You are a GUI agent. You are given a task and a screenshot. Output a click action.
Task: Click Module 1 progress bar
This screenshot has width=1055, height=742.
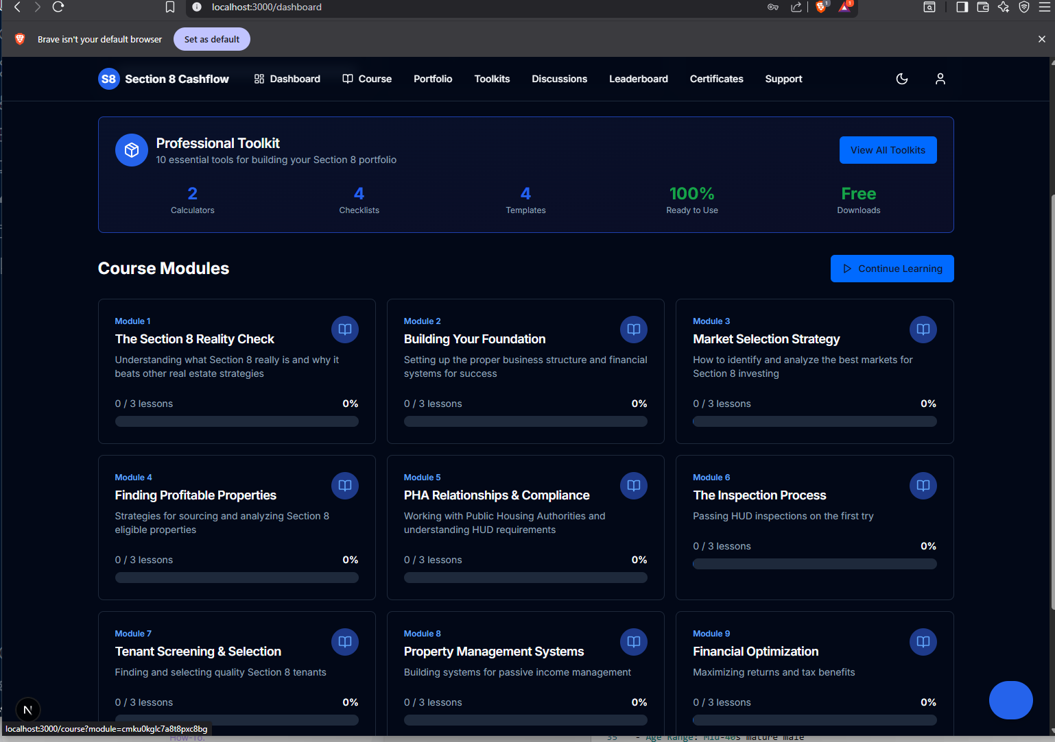click(x=237, y=421)
